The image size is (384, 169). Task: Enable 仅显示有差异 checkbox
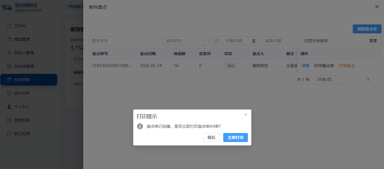300,41
